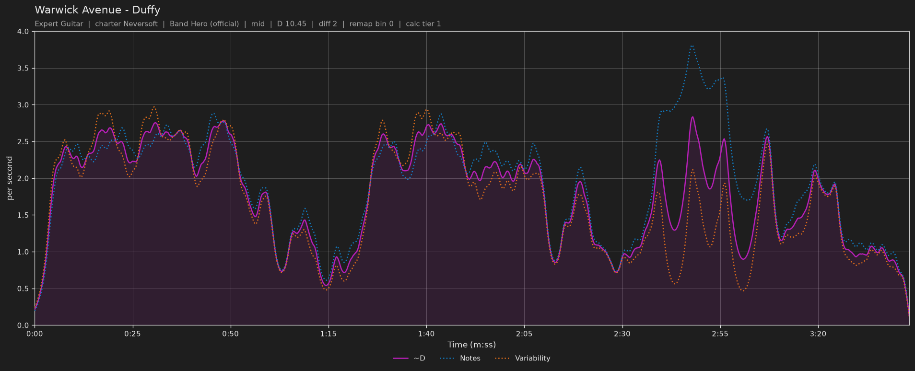Click the 4.0 y-axis tick label
915x371 pixels.
tap(23, 32)
